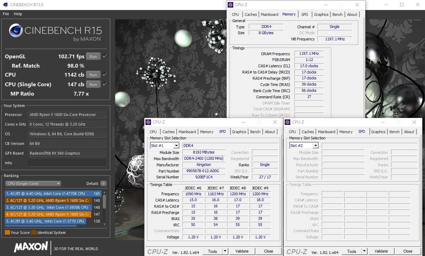Screen dimensions: 425x256
Task: Select highlighted Ryzen 5 1600 score 147 entry
Action: (x=53, y=214)
